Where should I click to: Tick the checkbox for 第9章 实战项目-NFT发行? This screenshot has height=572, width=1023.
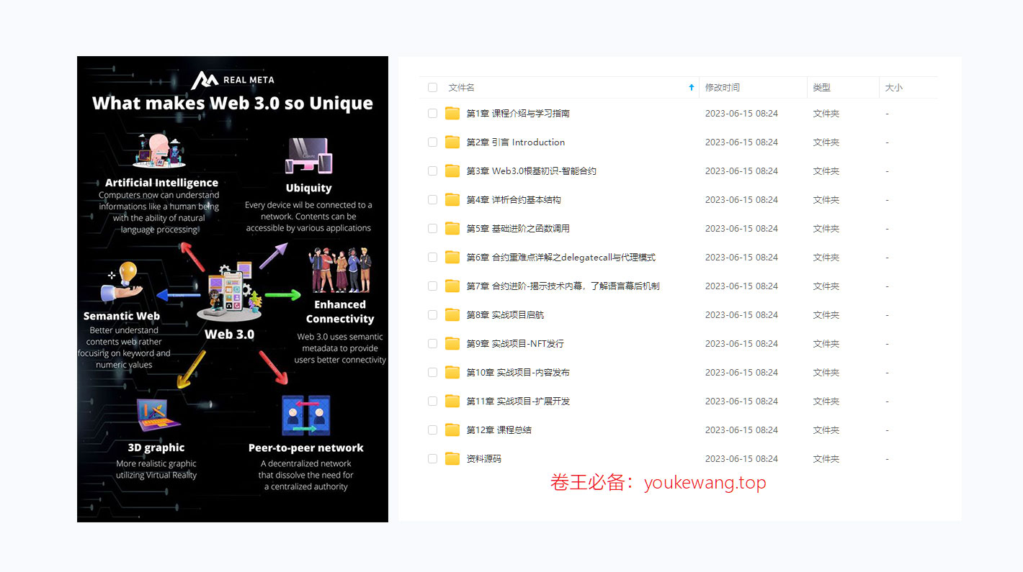point(432,343)
